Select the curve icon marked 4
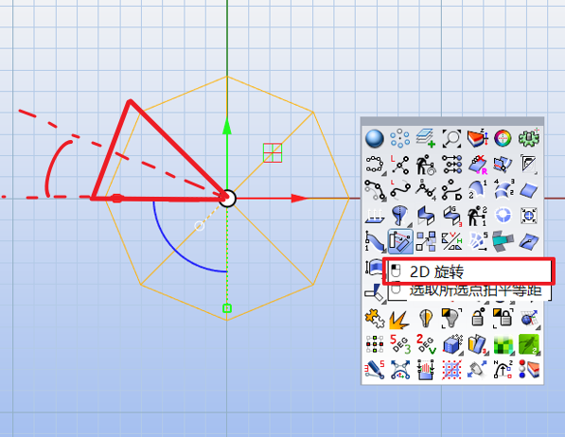The image size is (565, 437). [426, 190]
